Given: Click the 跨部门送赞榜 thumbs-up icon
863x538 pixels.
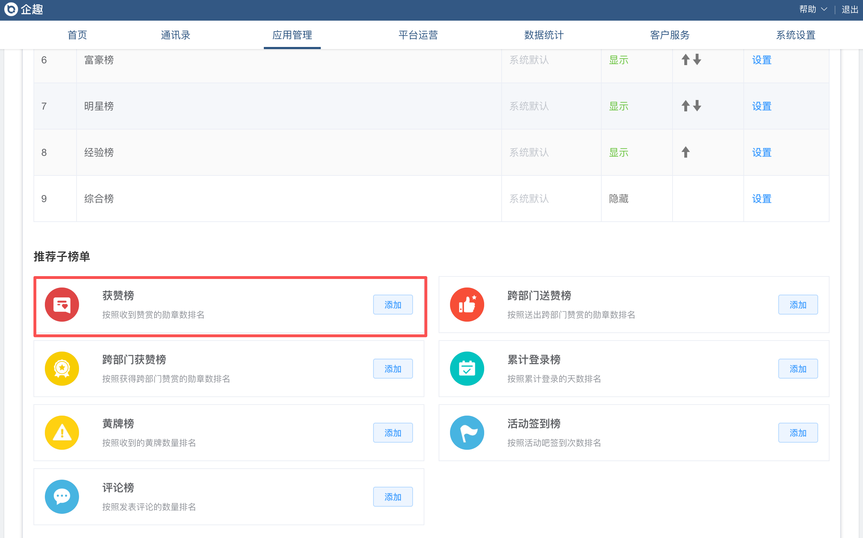Looking at the screenshot, I should [467, 305].
